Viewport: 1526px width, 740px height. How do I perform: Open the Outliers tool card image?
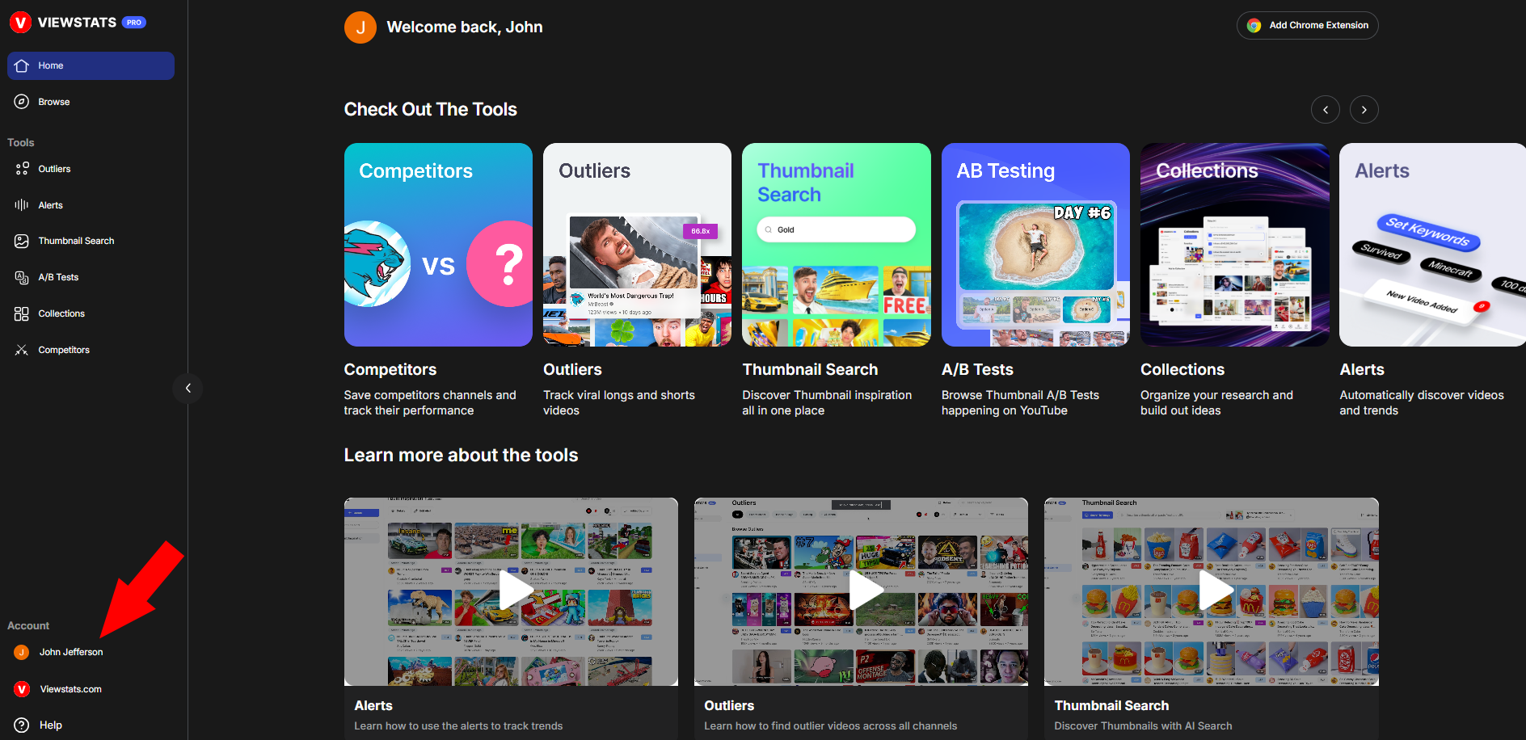tap(637, 245)
